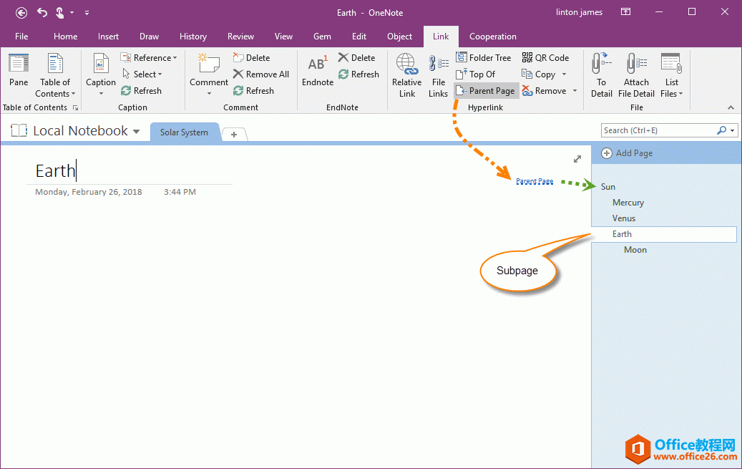The image size is (742, 469).
Task: Select the Table of Contents Pane icon
Action: [18, 72]
